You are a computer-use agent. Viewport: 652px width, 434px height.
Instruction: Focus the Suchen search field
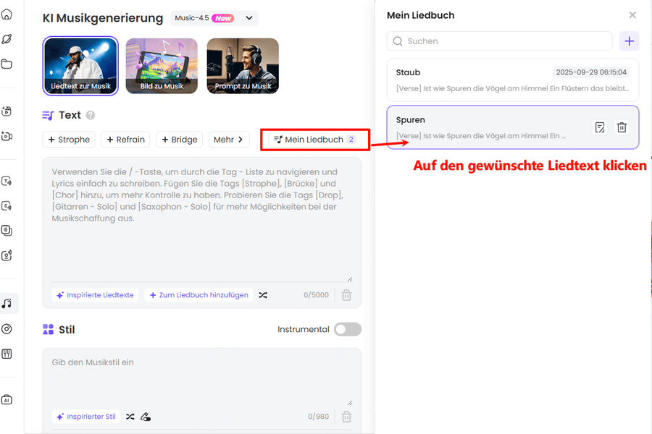499,41
